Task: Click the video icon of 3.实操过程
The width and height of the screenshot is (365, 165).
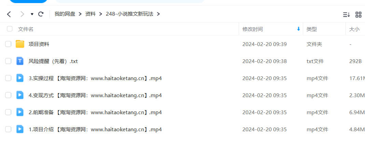Action: (20, 78)
